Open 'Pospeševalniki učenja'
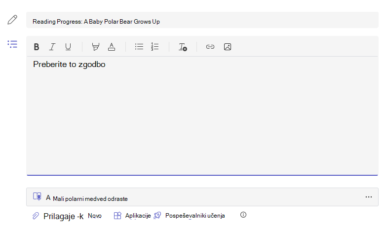387x225 pixels. pyautogui.click(x=195, y=216)
